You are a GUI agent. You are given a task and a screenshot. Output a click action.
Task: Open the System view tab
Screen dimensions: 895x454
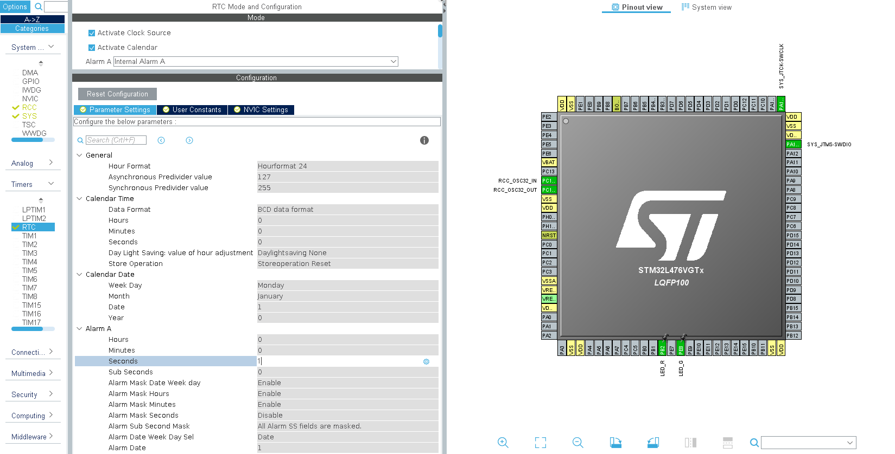(x=707, y=8)
